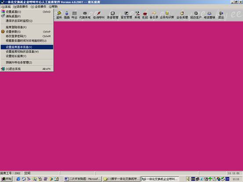Click the 业务受理 house icon

pyautogui.click(x=182, y=15)
